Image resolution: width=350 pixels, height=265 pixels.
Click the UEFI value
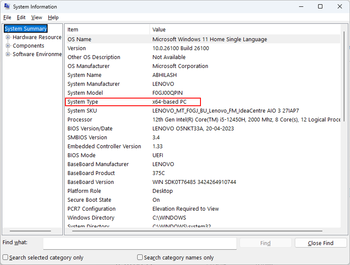click(x=158, y=155)
